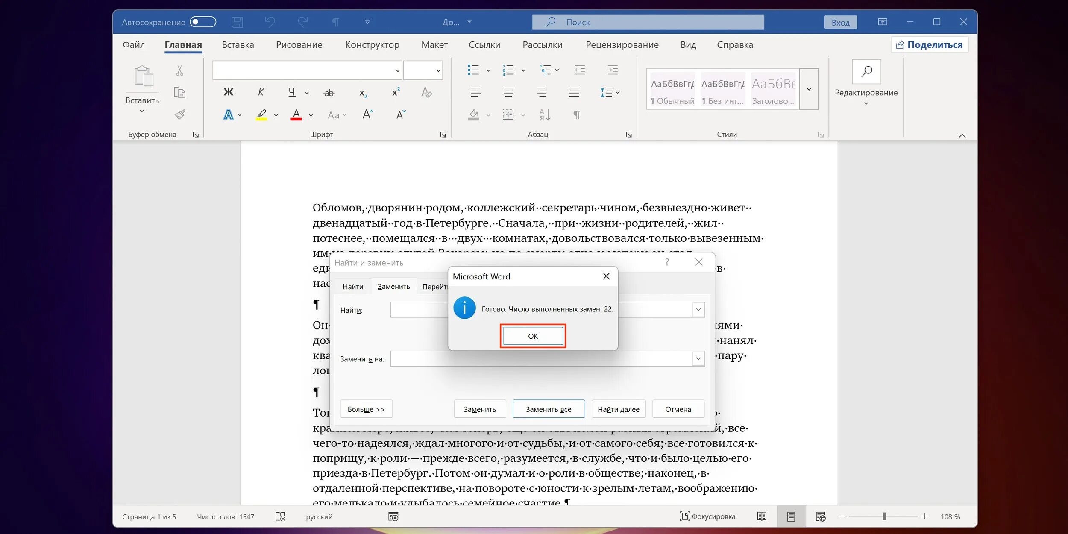The height and width of the screenshot is (534, 1068).
Task: Open the Вставка ribbon tab
Action: [x=238, y=44]
